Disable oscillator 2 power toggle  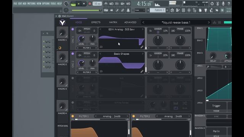point(72,54)
